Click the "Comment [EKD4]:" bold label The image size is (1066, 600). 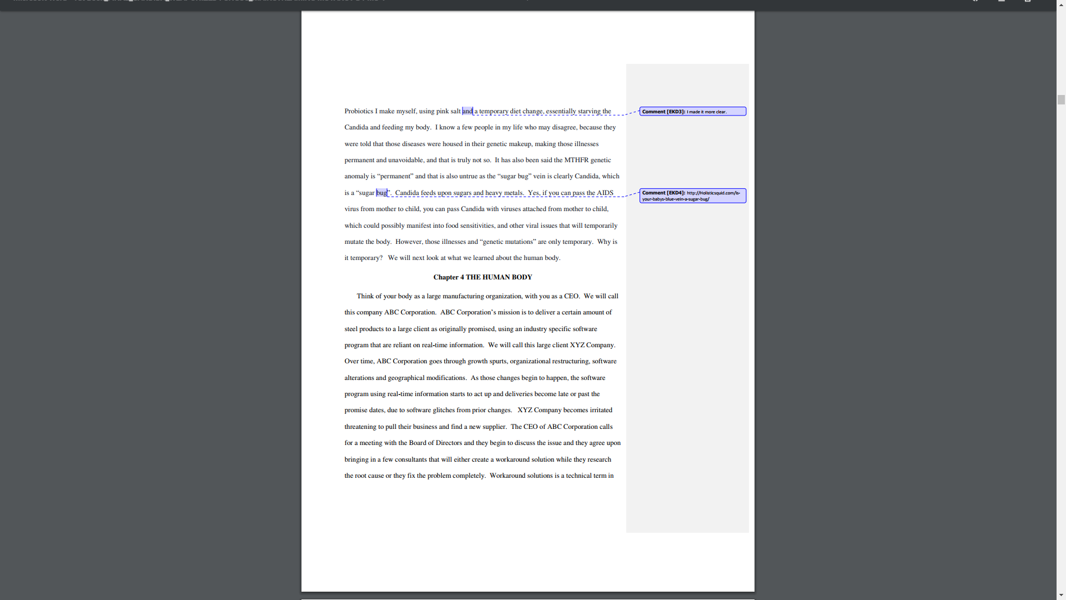(663, 193)
